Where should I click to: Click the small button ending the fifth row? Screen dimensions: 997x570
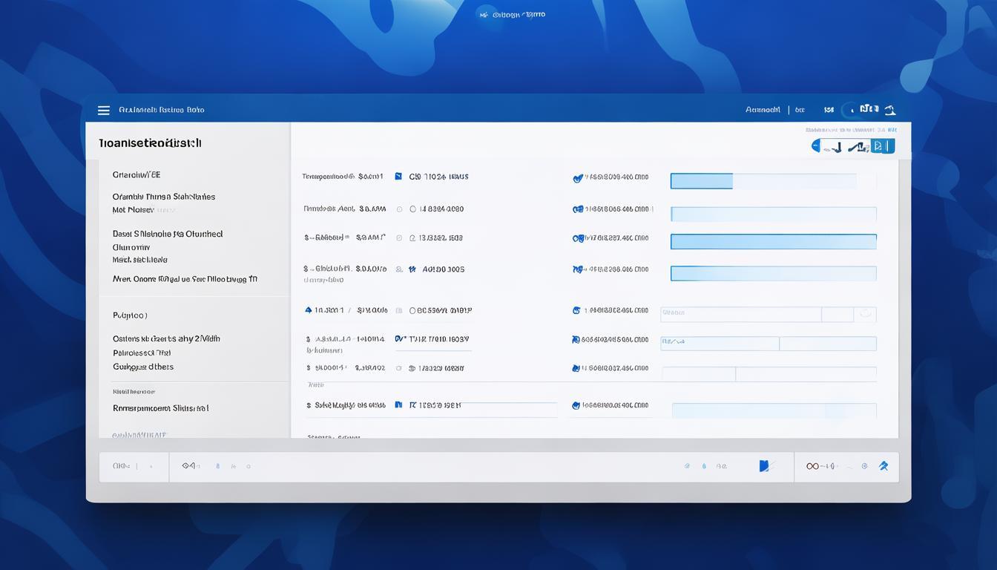click(x=866, y=314)
